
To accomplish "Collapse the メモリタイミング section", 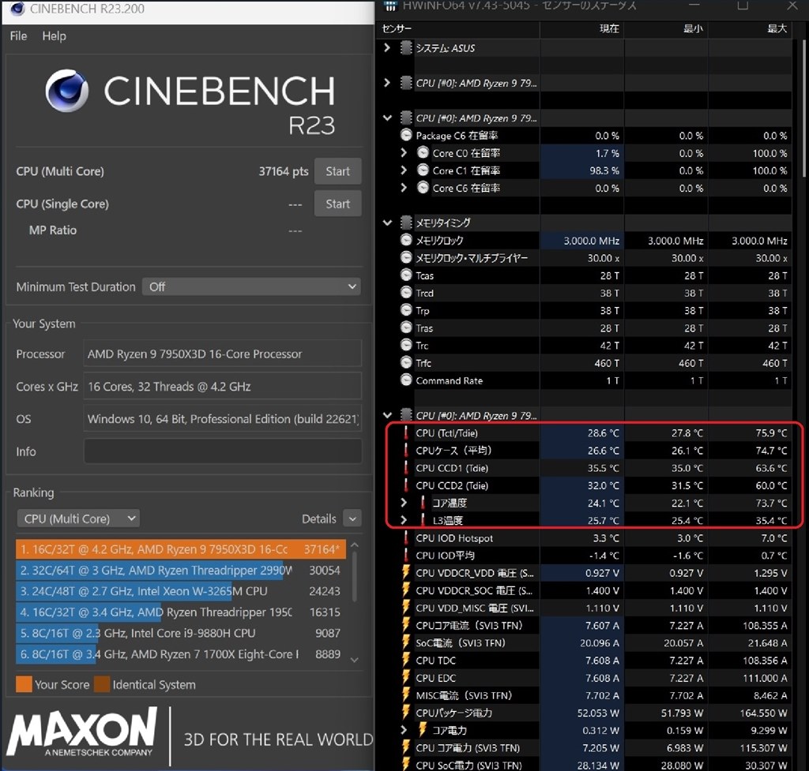I will coord(387,223).
